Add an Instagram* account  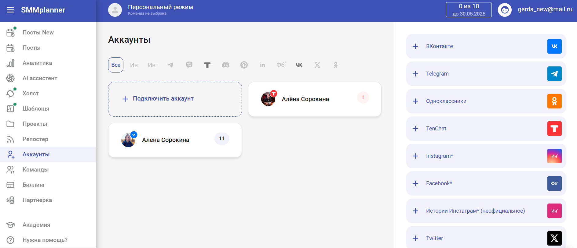(486, 156)
